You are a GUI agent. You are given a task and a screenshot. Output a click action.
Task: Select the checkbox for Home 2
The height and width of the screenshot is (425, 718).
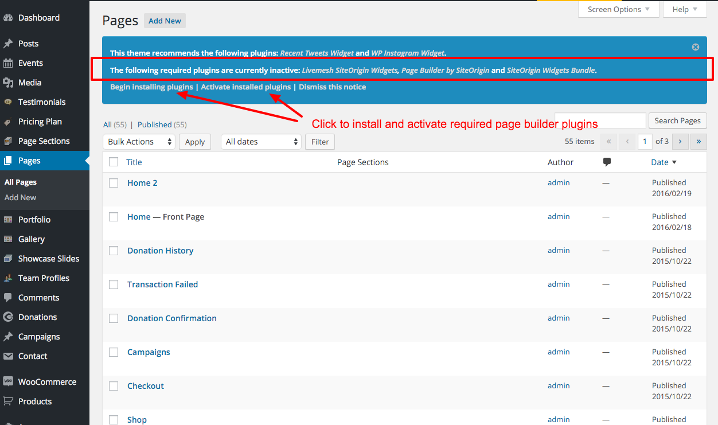click(113, 182)
